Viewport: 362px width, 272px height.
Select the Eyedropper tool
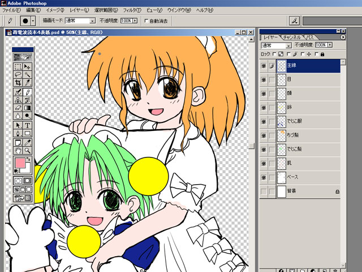(x=28, y=143)
